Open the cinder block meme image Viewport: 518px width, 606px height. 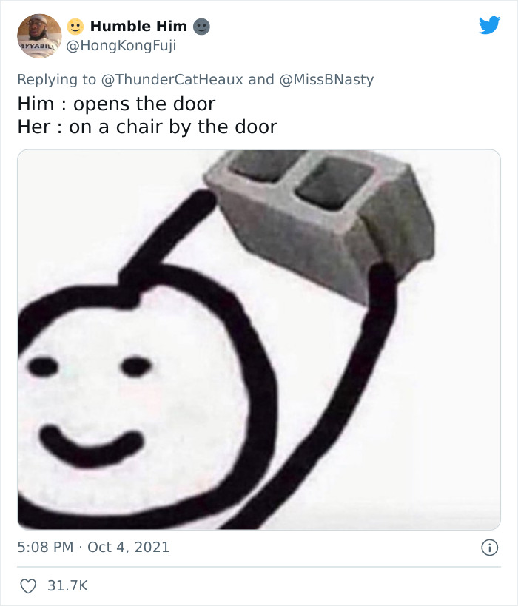click(259, 340)
